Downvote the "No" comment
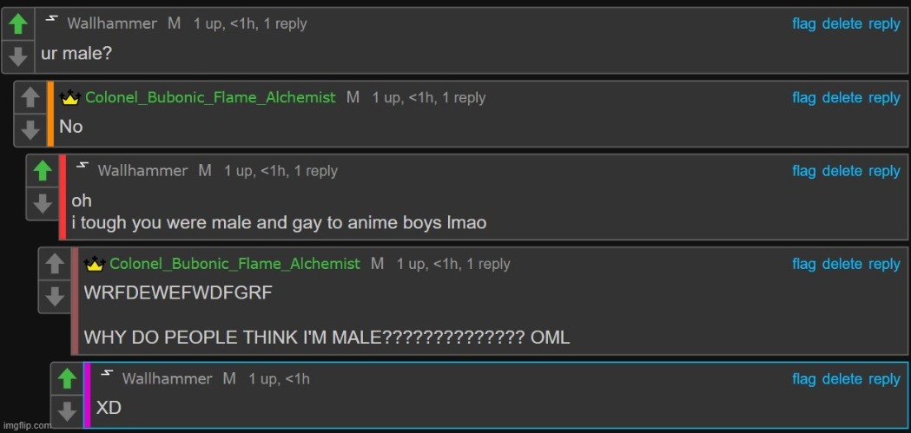 (x=30, y=130)
